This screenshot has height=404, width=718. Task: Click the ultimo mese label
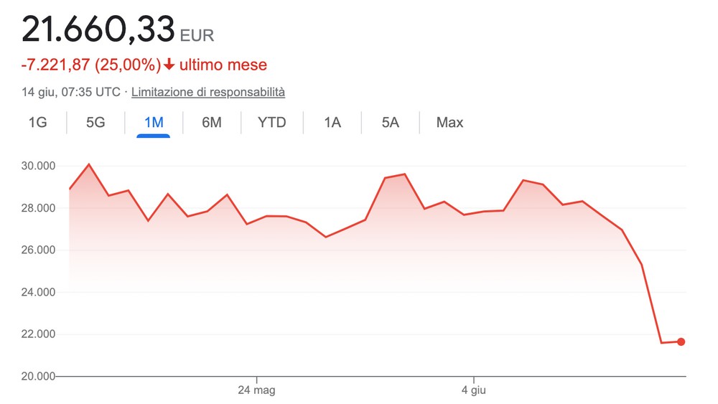point(223,65)
